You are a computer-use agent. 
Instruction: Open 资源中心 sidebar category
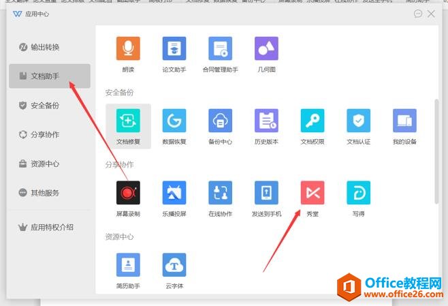pyautogui.click(x=50, y=164)
